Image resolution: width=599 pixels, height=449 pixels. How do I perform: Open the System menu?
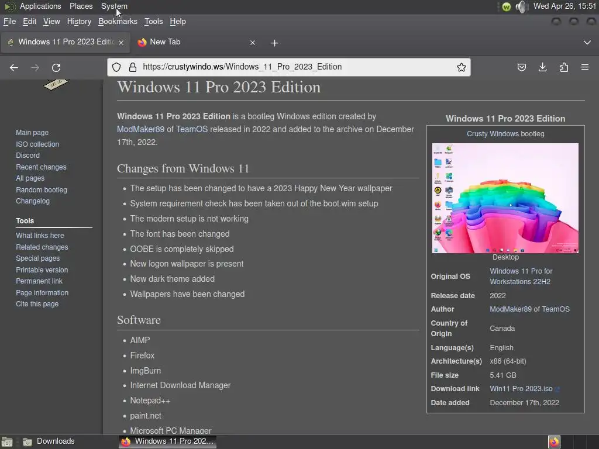tap(114, 6)
